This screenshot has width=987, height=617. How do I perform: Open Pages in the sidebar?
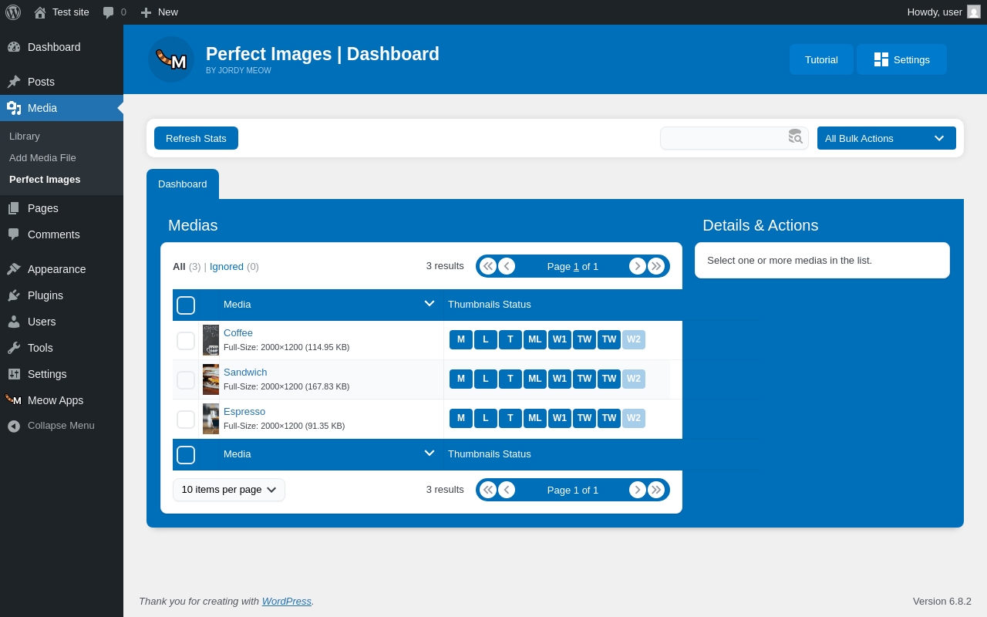coord(62,208)
